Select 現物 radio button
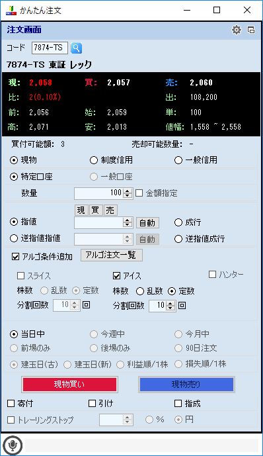This screenshot has width=263, height=456. click(14, 160)
